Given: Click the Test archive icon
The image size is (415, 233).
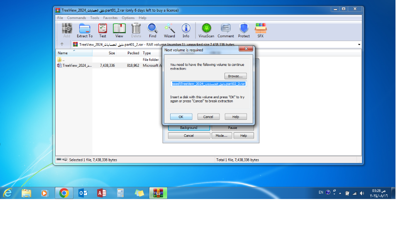Looking at the screenshot, I should click(x=103, y=30).
